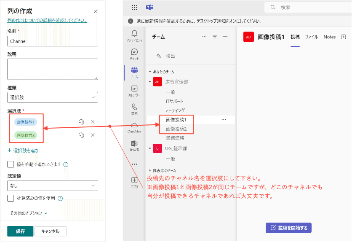Image resolution: width=352 pixels, height=242 pixels.
Task: Open more options for 画像投稿1 channel
Action: coord(224,120)
